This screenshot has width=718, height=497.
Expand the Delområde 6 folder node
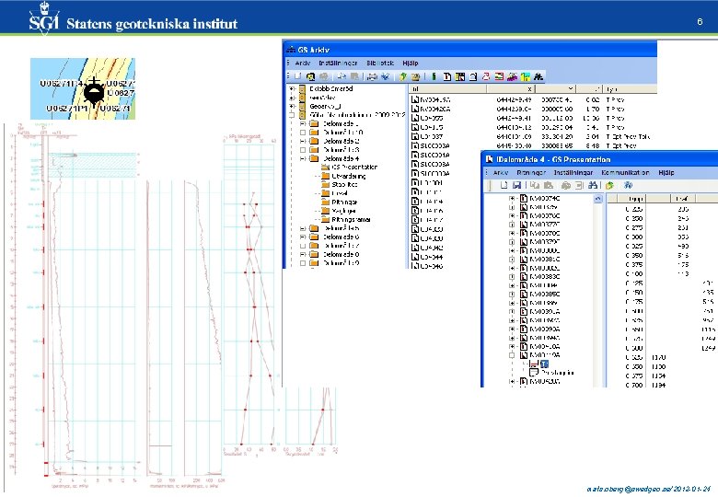(x=303, y=237)
